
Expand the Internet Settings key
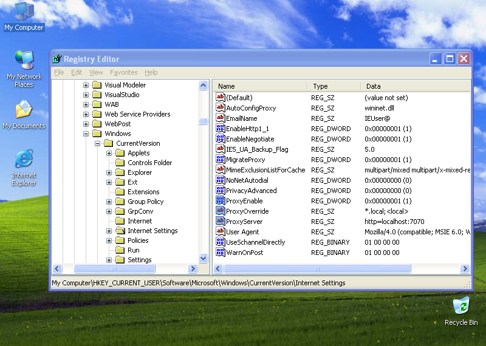click(109, 231)
